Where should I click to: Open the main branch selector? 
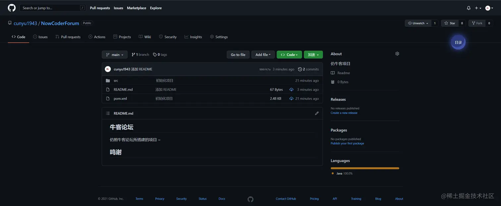click(x=115, y=55)
